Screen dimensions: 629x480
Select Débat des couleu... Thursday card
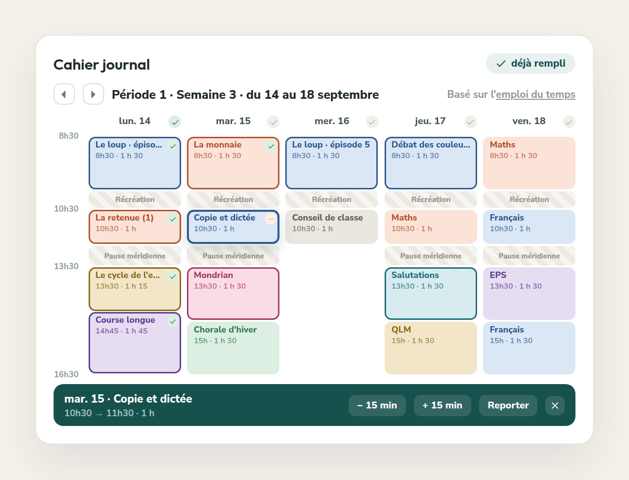[x=431, y=163]
